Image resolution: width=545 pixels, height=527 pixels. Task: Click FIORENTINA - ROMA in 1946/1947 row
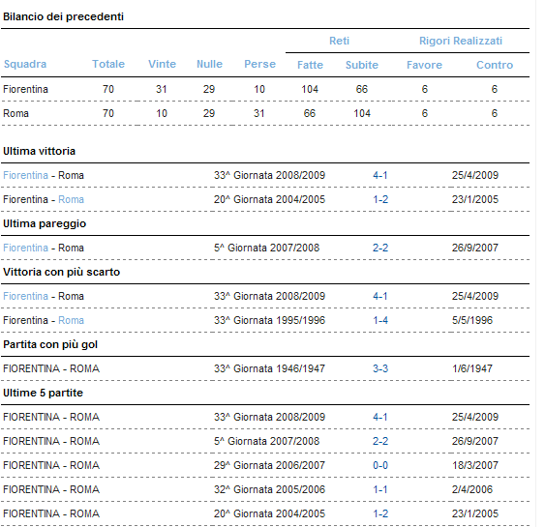51,368
